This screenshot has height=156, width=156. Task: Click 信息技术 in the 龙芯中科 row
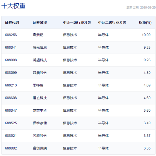tap(70, 110)
